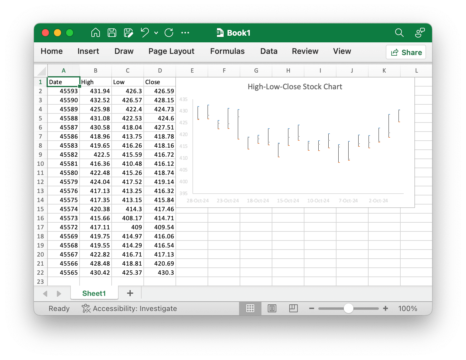This screenshot has height=360, width=466.
Task: Click the select-all corner triangle
Action: tap(41, 71)
